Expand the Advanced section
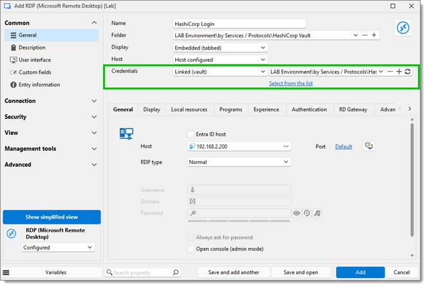 [x=94, y=165]
